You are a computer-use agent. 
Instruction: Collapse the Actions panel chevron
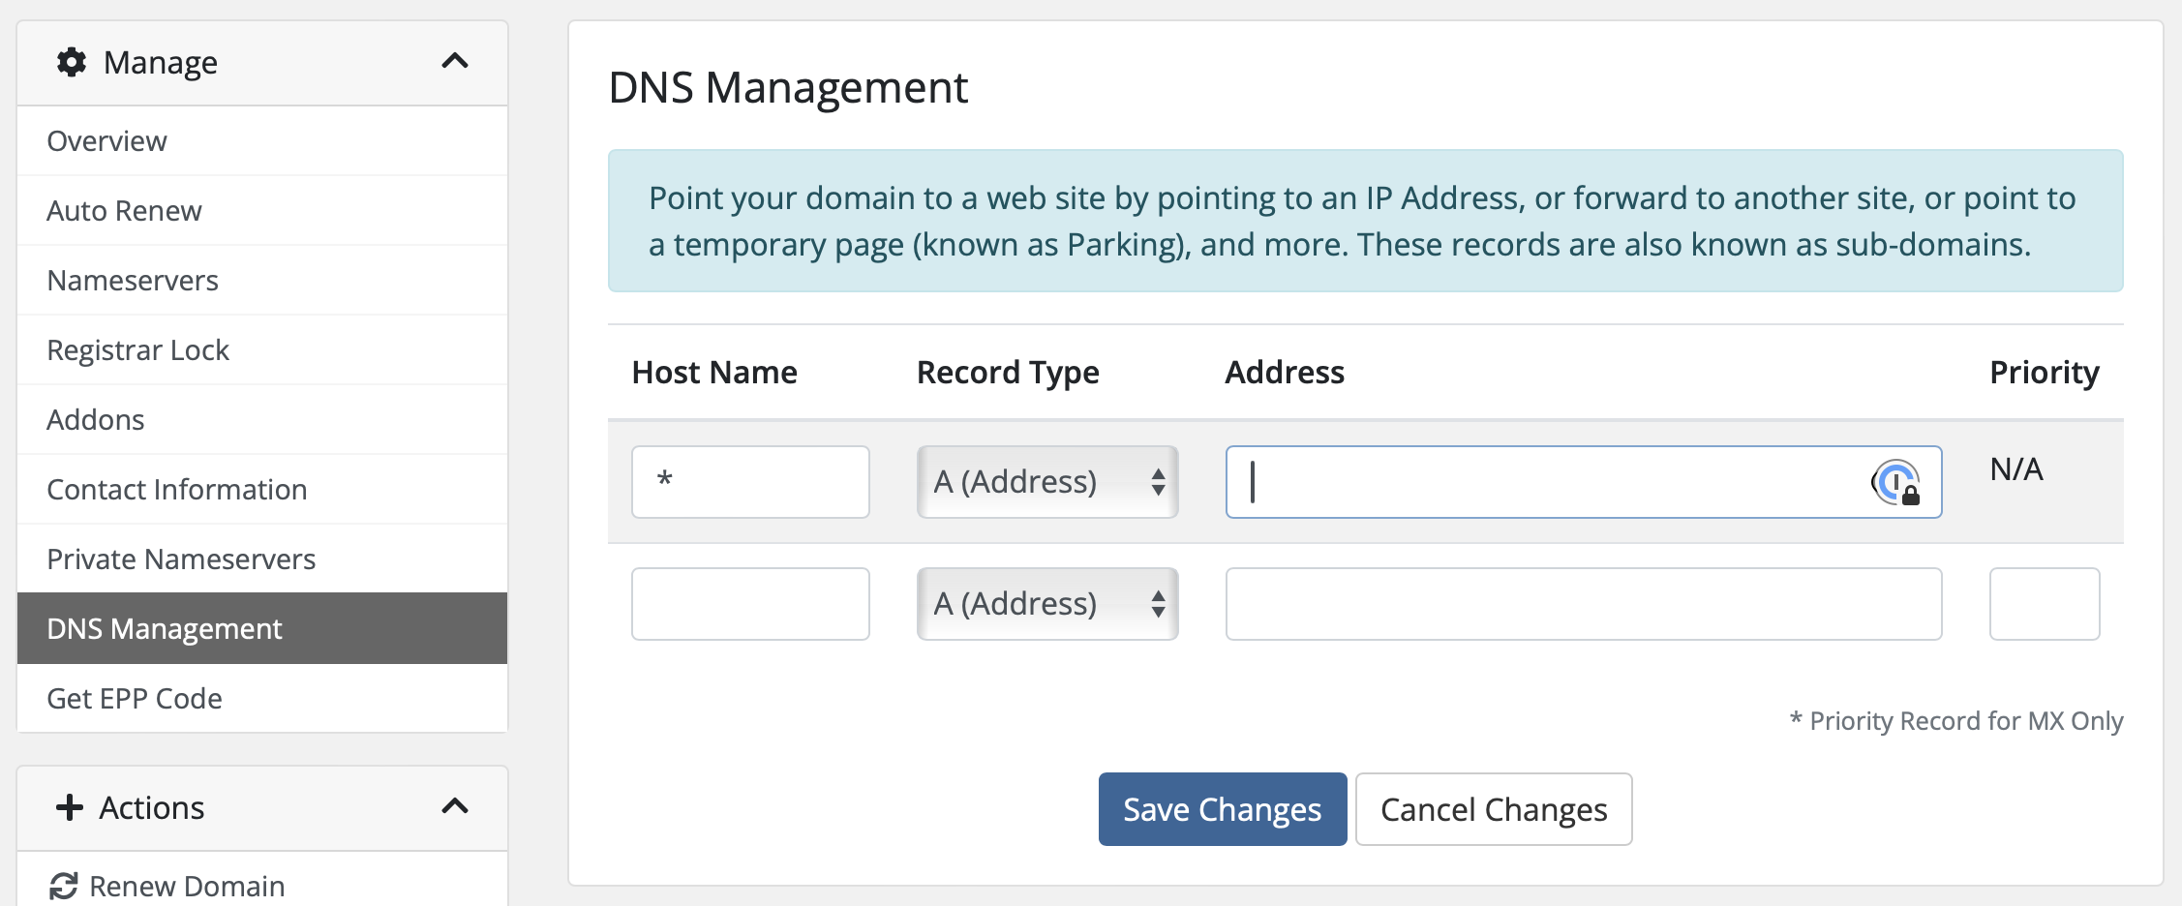[x=455, y=806]
